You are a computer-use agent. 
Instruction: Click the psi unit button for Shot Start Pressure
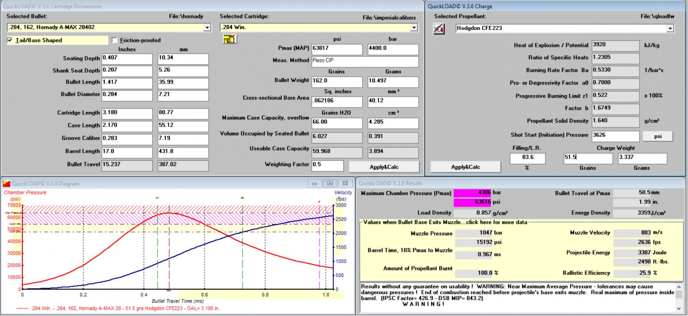coord(658,136)
